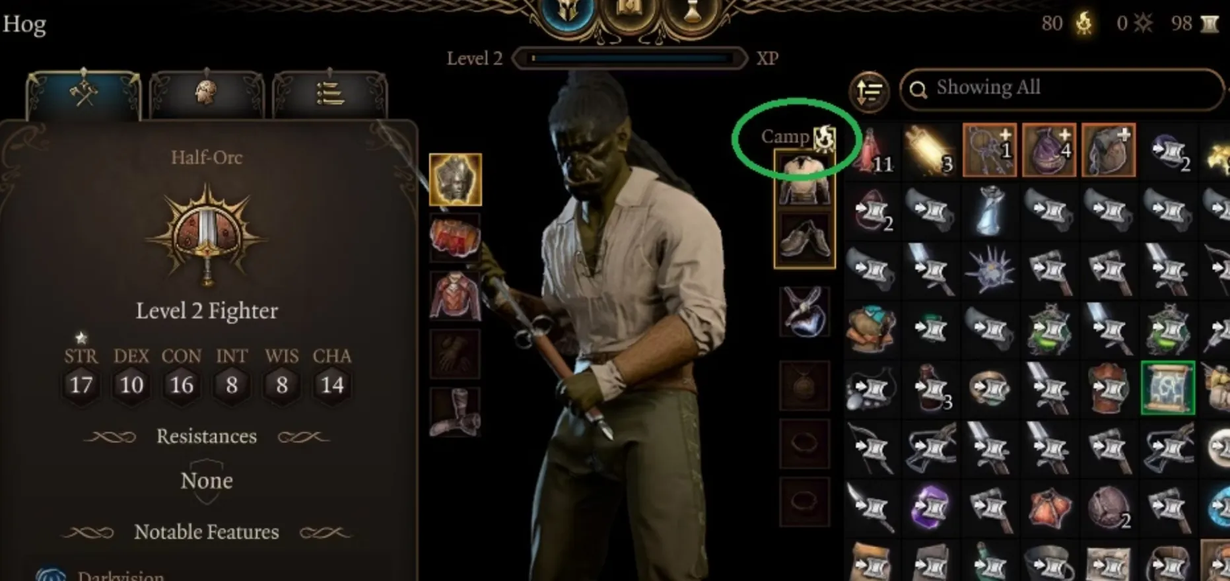Screen dimensions: 1230x581
Task: Select the equipped helmet slot
Action: tap(455, 180)
